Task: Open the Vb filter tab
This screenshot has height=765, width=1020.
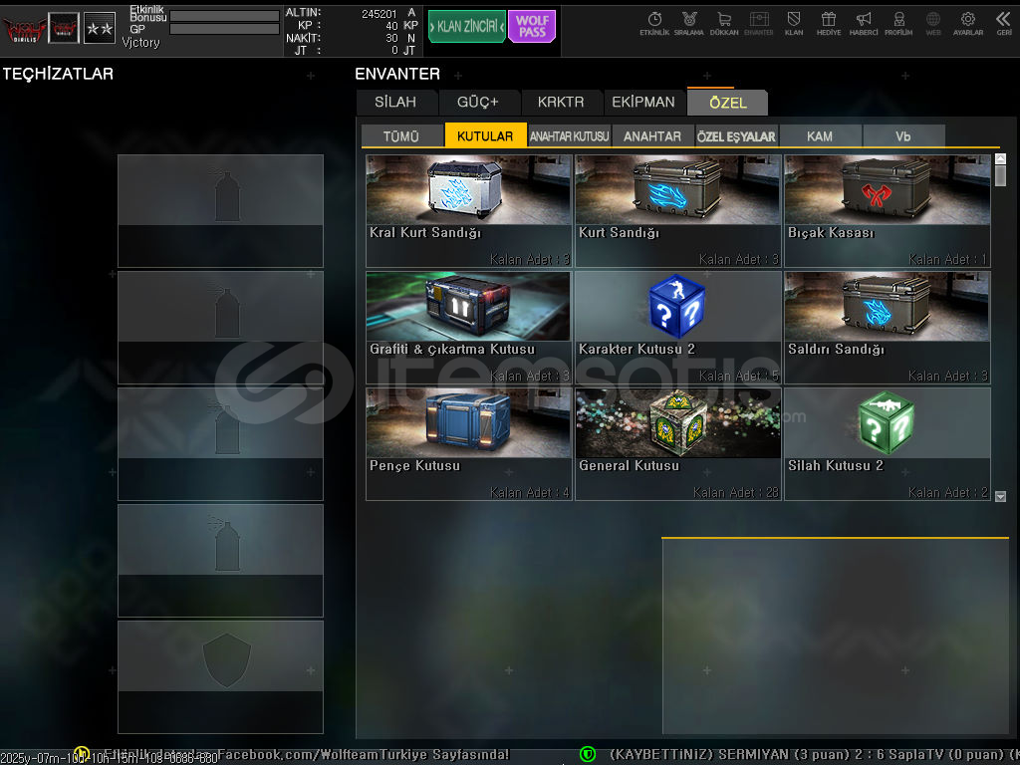Action: coord(903,135)
